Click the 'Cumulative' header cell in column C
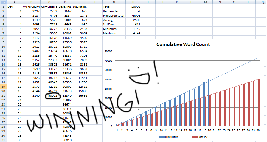The height and width of the screenshot is (142, 267). tap(49, 7)
